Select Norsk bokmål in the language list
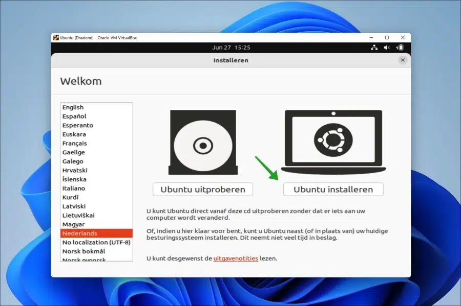 click(96, 251)
